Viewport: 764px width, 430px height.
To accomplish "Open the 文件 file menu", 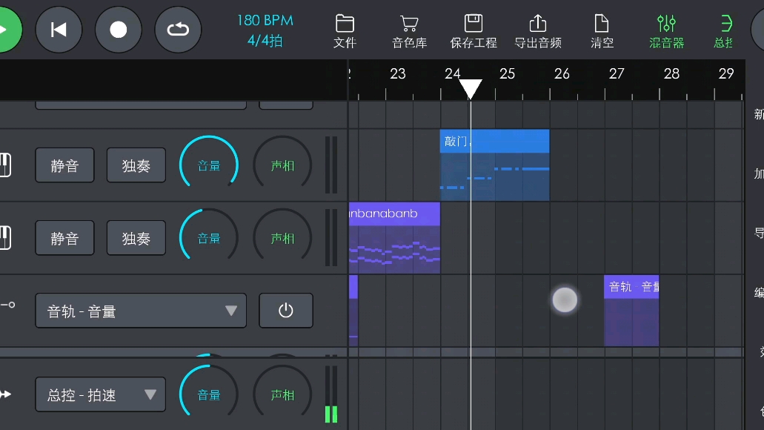I will (345, 31).
